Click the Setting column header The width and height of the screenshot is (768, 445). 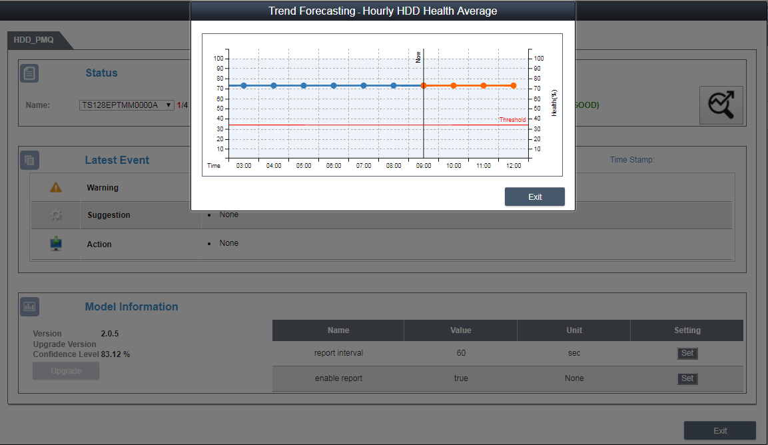click(x=687, y=330)
